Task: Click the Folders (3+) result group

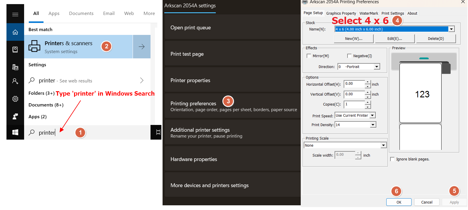Action: [x=41, y=93]
